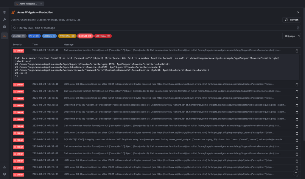The width and height of the screenshot is (305, 179).
Task: Toggle the INFO 96 level filter
Action: click(34, 36)
